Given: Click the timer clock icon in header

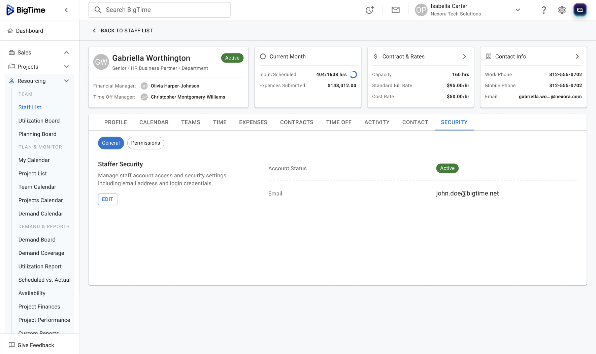Looking at the screenshot, I should [369, 10].
